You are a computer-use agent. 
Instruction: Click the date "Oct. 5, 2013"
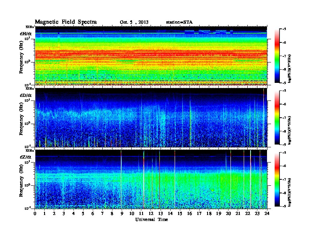pos(134,22)
